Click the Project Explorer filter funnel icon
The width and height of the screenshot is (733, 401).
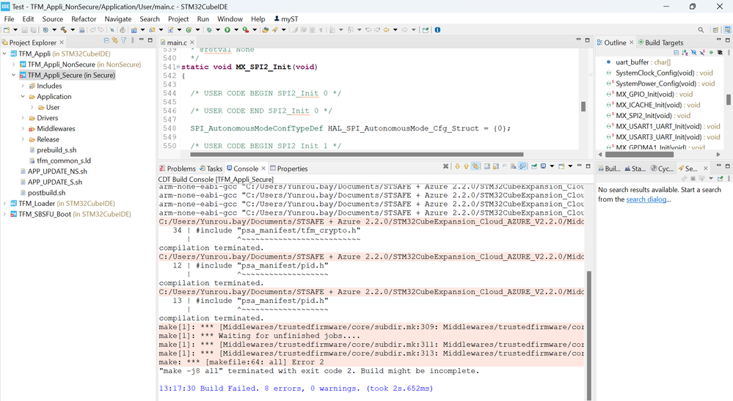pyautogui.click(x=123, y=40)
